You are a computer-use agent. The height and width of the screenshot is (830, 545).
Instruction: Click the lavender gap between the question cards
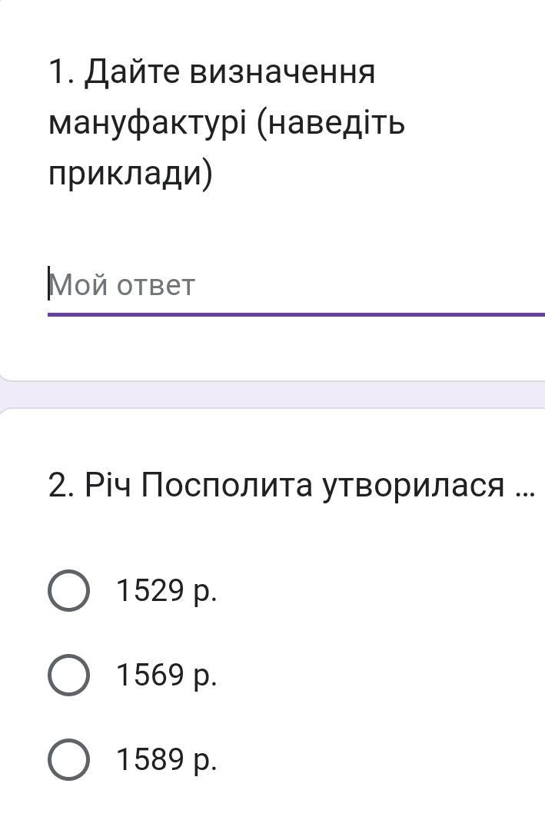pos(272,395)
